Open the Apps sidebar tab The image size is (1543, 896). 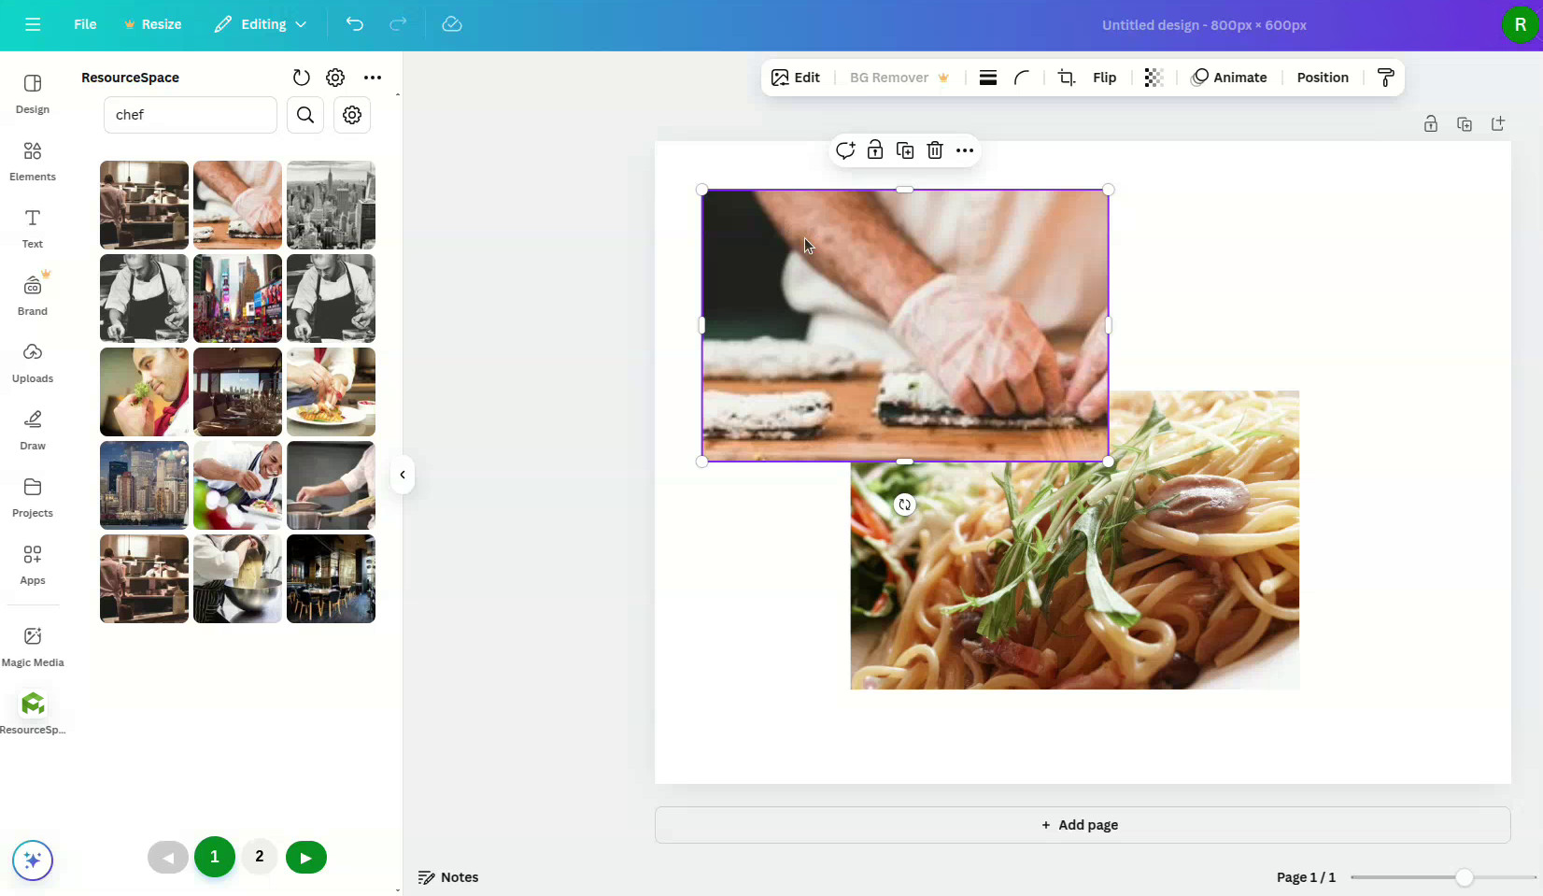pos(33,565)
